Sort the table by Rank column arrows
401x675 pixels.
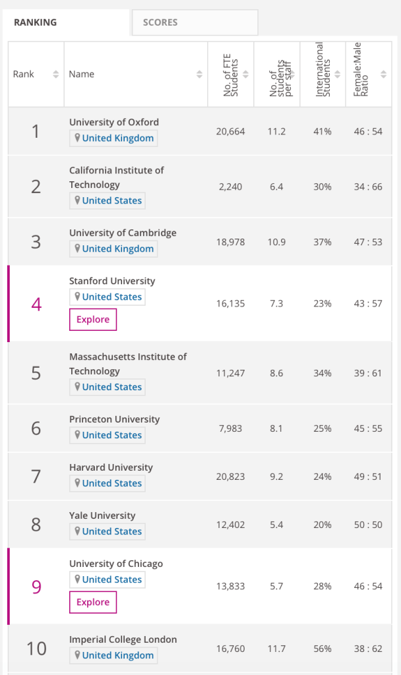click(56, 74)
